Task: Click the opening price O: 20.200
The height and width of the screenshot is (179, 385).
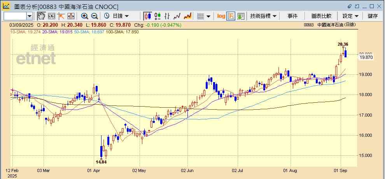Action: click(x=47, y=25)
